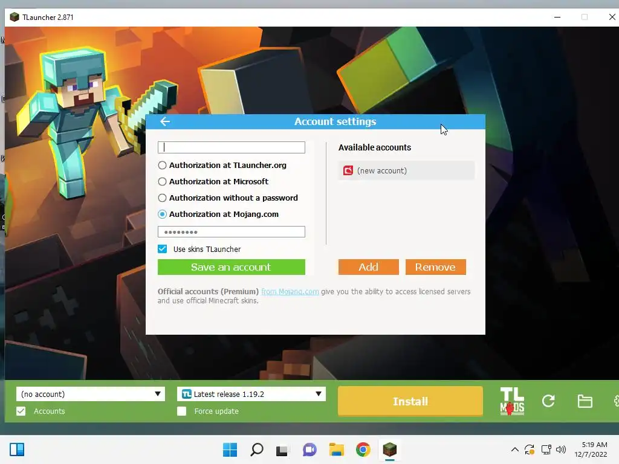Click the TLauncher taskbar icon
This screenshot has height=464, width=619.
click(x=390, y=449)
